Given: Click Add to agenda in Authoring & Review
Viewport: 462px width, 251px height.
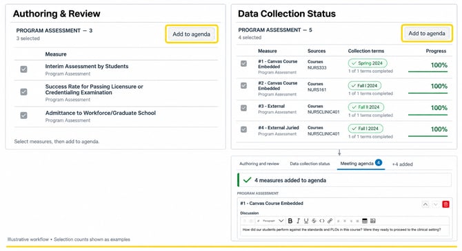Looking at the screenshot, I should click(192, 34).
